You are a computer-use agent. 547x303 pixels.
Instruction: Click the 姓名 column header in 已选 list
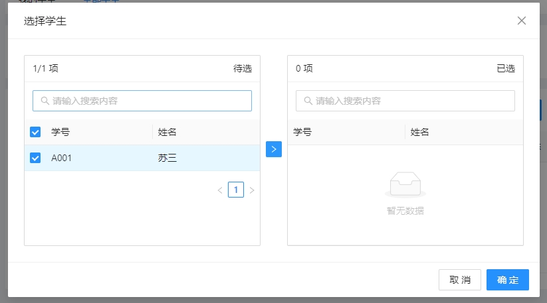(420, 132)
